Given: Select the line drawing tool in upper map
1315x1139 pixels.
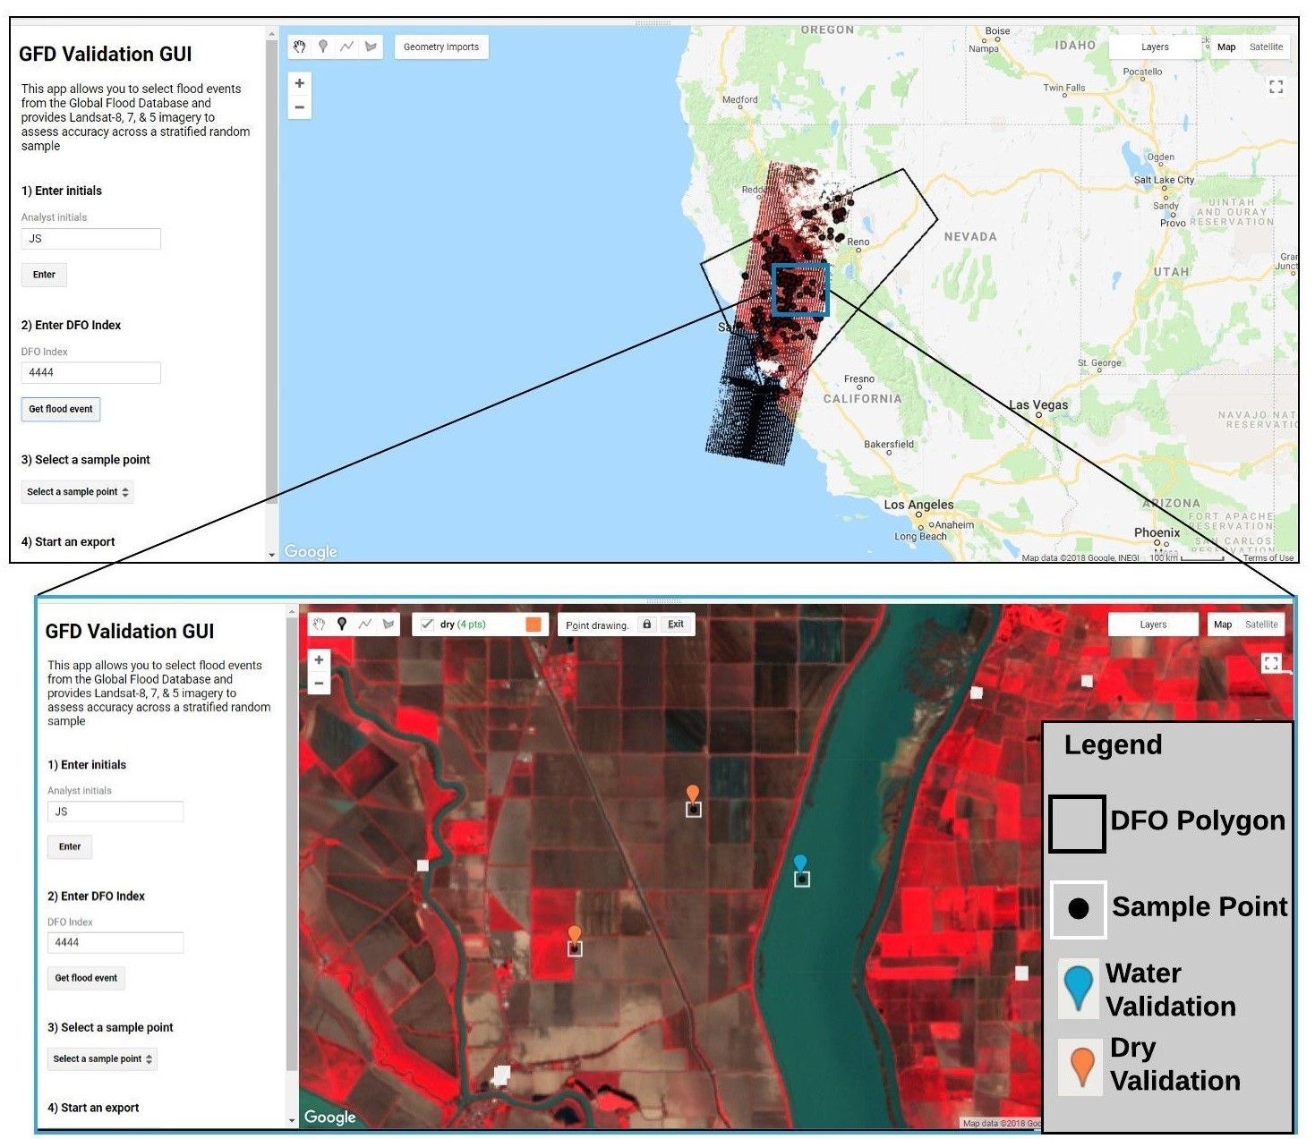Looking at the screenshot, I should tap(346, 47).
